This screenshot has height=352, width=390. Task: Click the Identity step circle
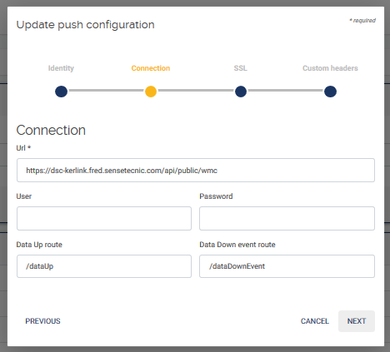pos(61,92)
